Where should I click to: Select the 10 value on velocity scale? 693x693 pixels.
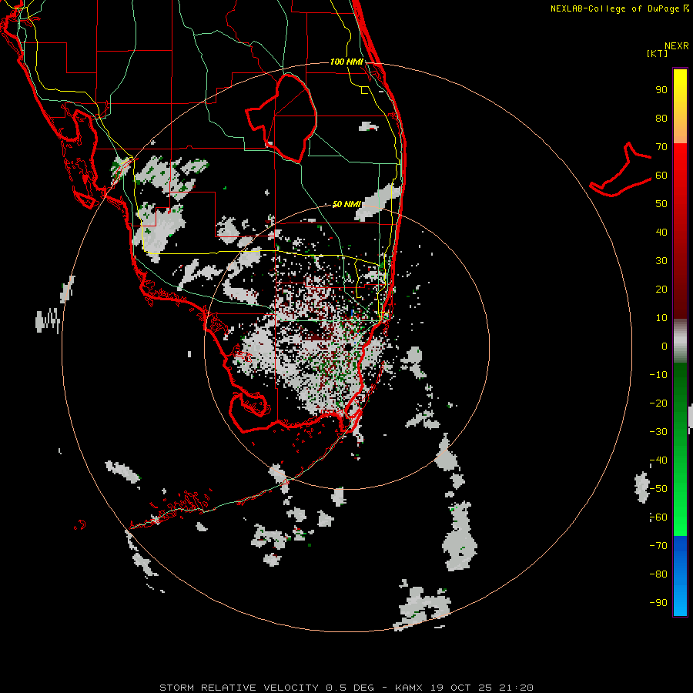coord(661,318)
